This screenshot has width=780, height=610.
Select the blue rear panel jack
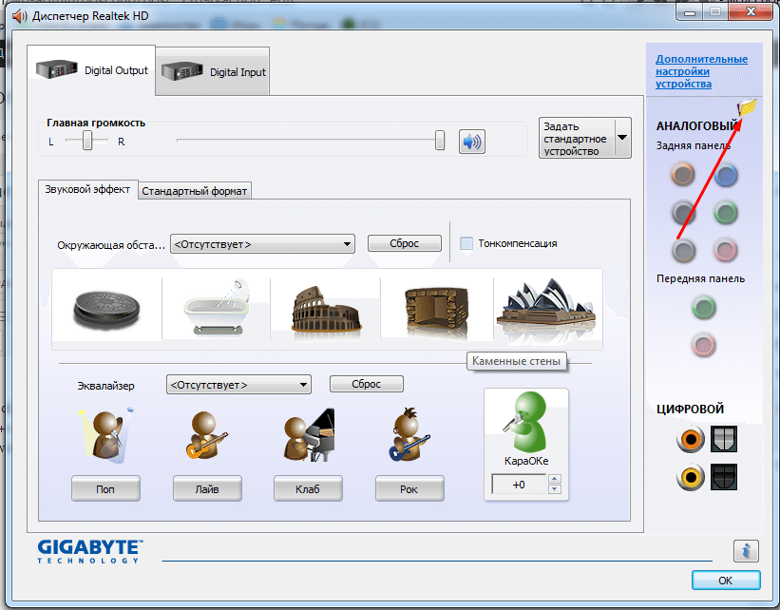pyautogui.click(x=726, y=175)
